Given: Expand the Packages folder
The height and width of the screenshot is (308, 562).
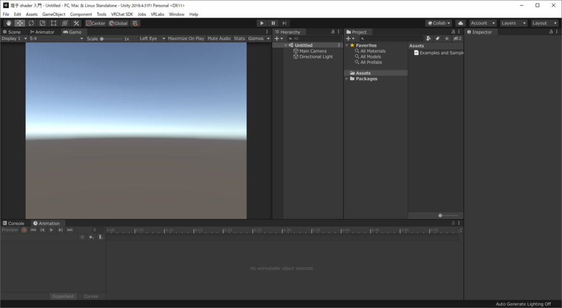Looking at the screenshot, I should tap(347, 79).
